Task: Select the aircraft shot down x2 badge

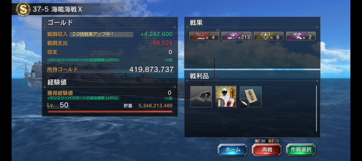Action: (301, 36)
